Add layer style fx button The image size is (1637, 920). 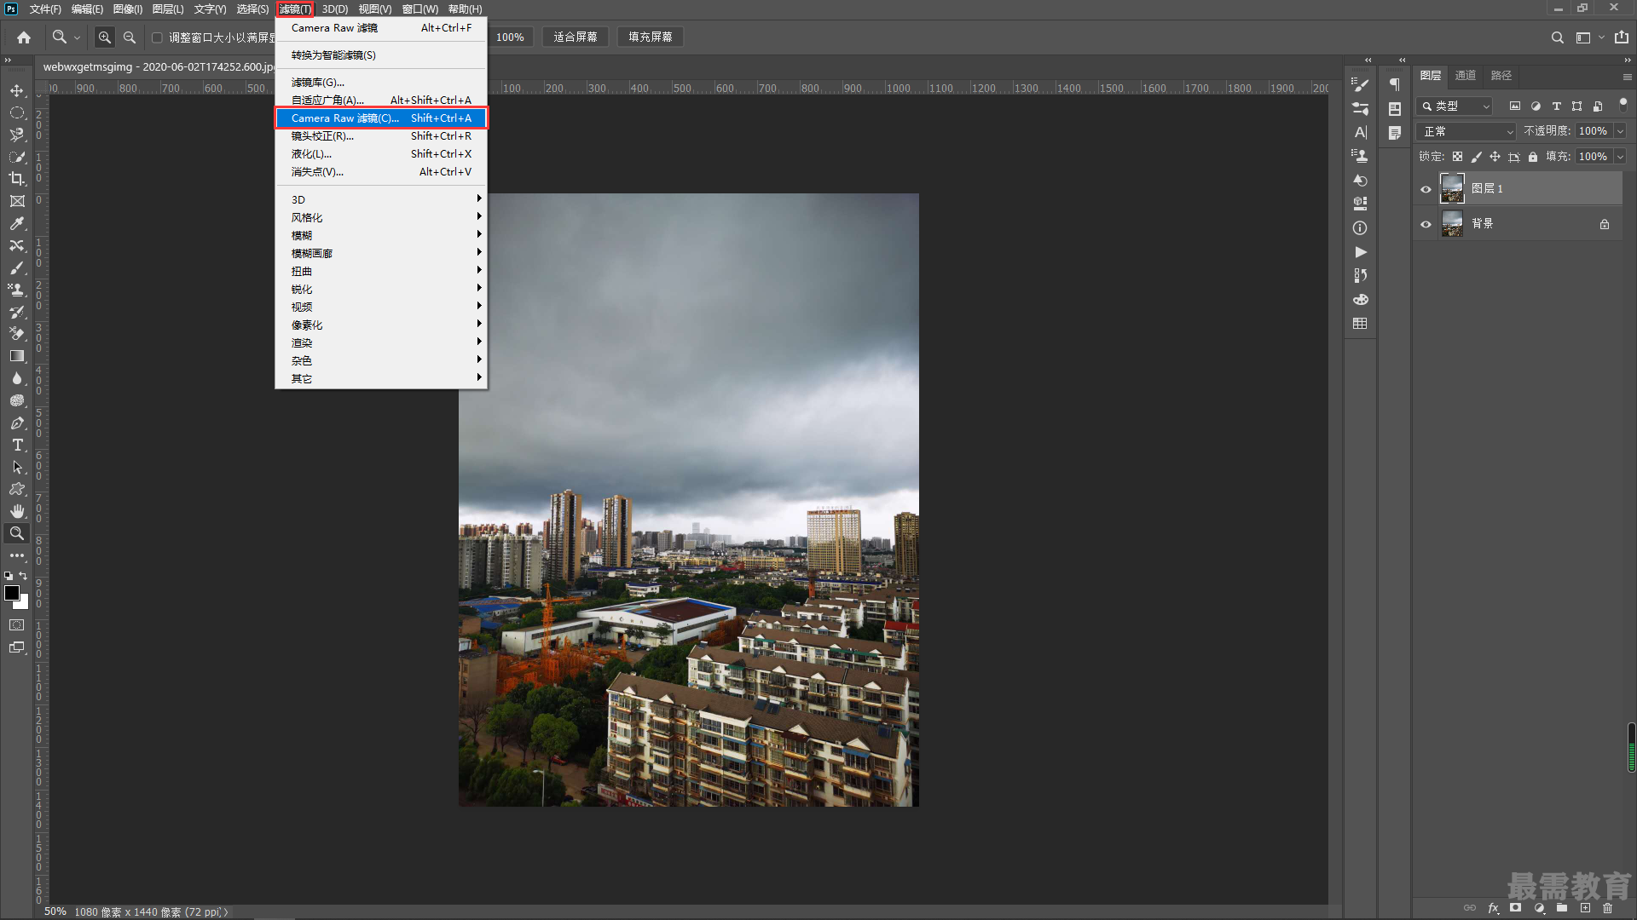click(x=1493, y=908)
